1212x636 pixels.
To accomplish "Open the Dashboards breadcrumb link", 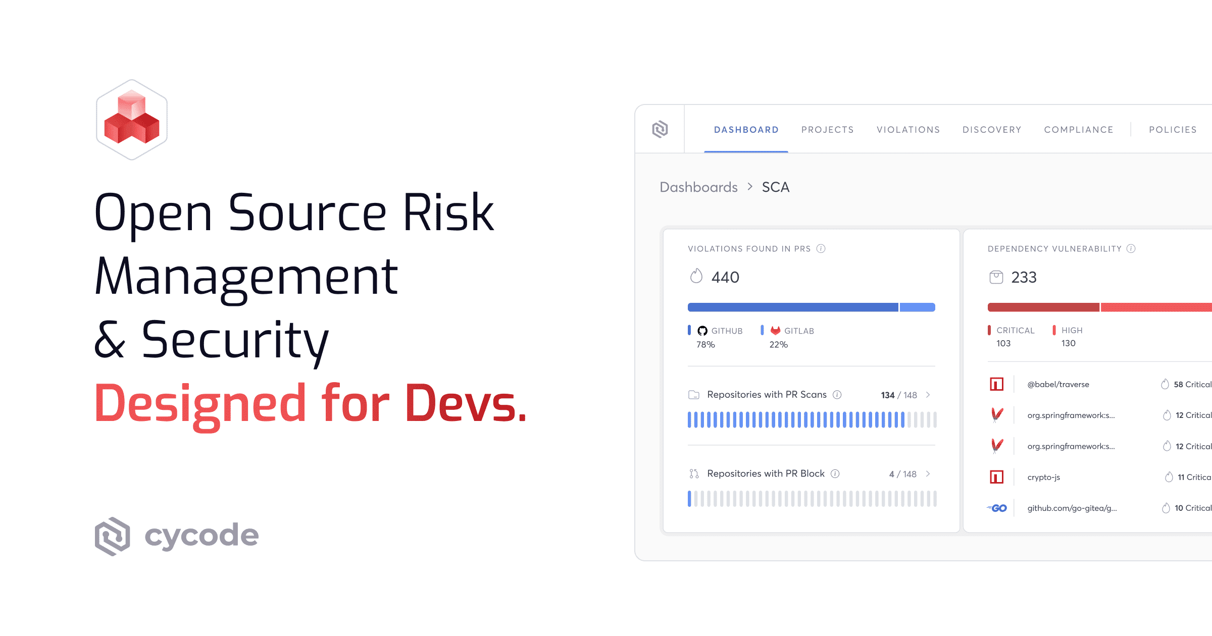I will [x=698, y=187].
